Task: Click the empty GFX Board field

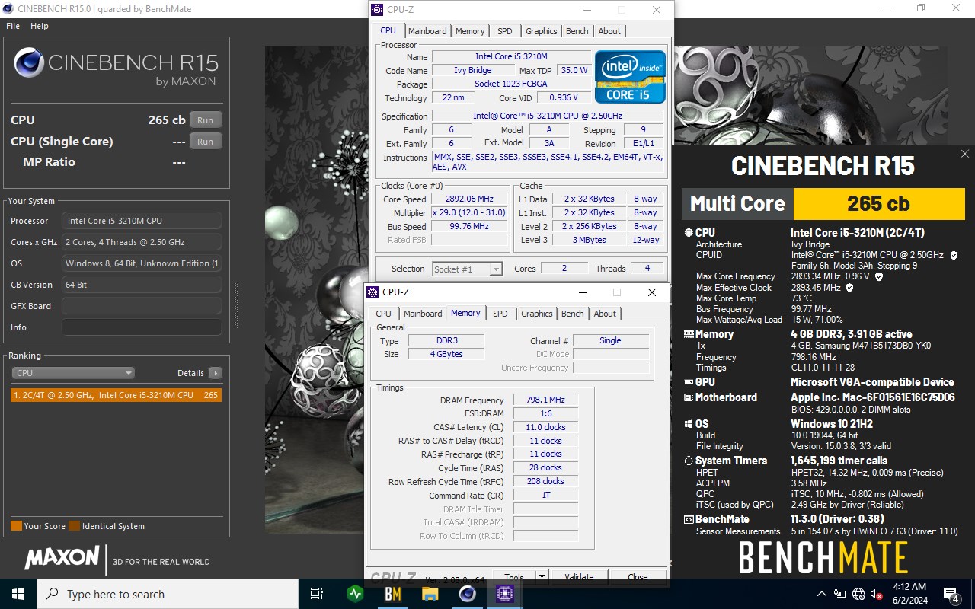Action: (142, 306)
